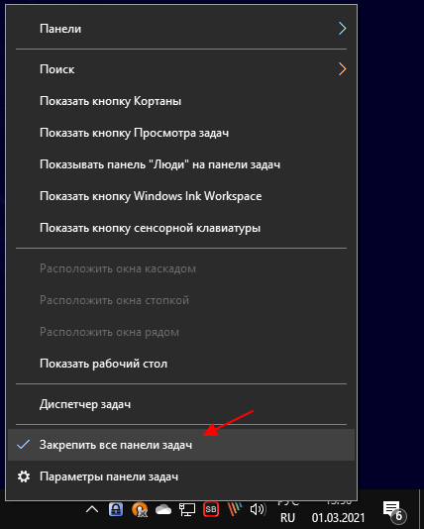Show hidden tray icons chevron
The image size is (424, 529).
[x=92, y=509]
